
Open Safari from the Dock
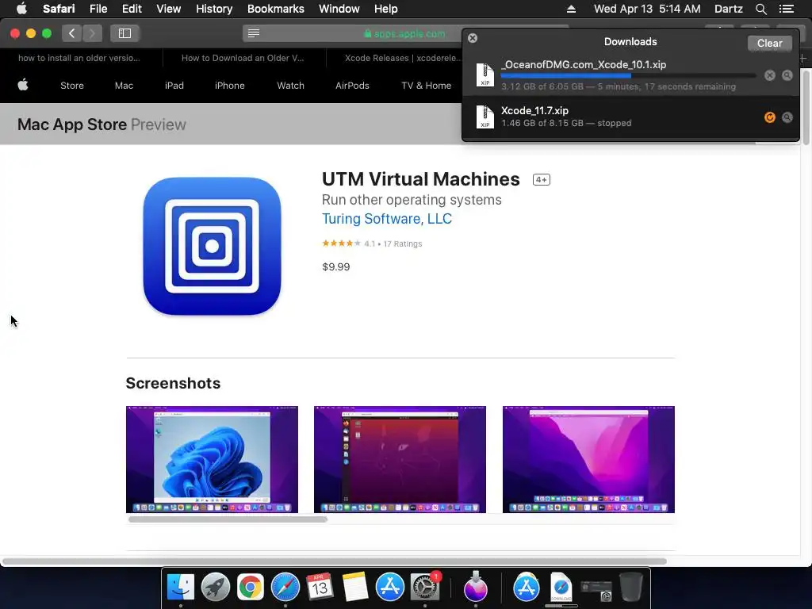point(285,588)
